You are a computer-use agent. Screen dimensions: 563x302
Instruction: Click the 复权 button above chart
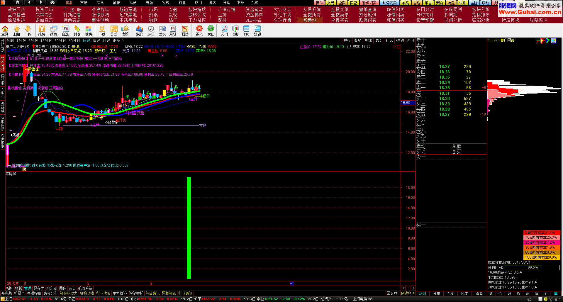pos(347,41)
